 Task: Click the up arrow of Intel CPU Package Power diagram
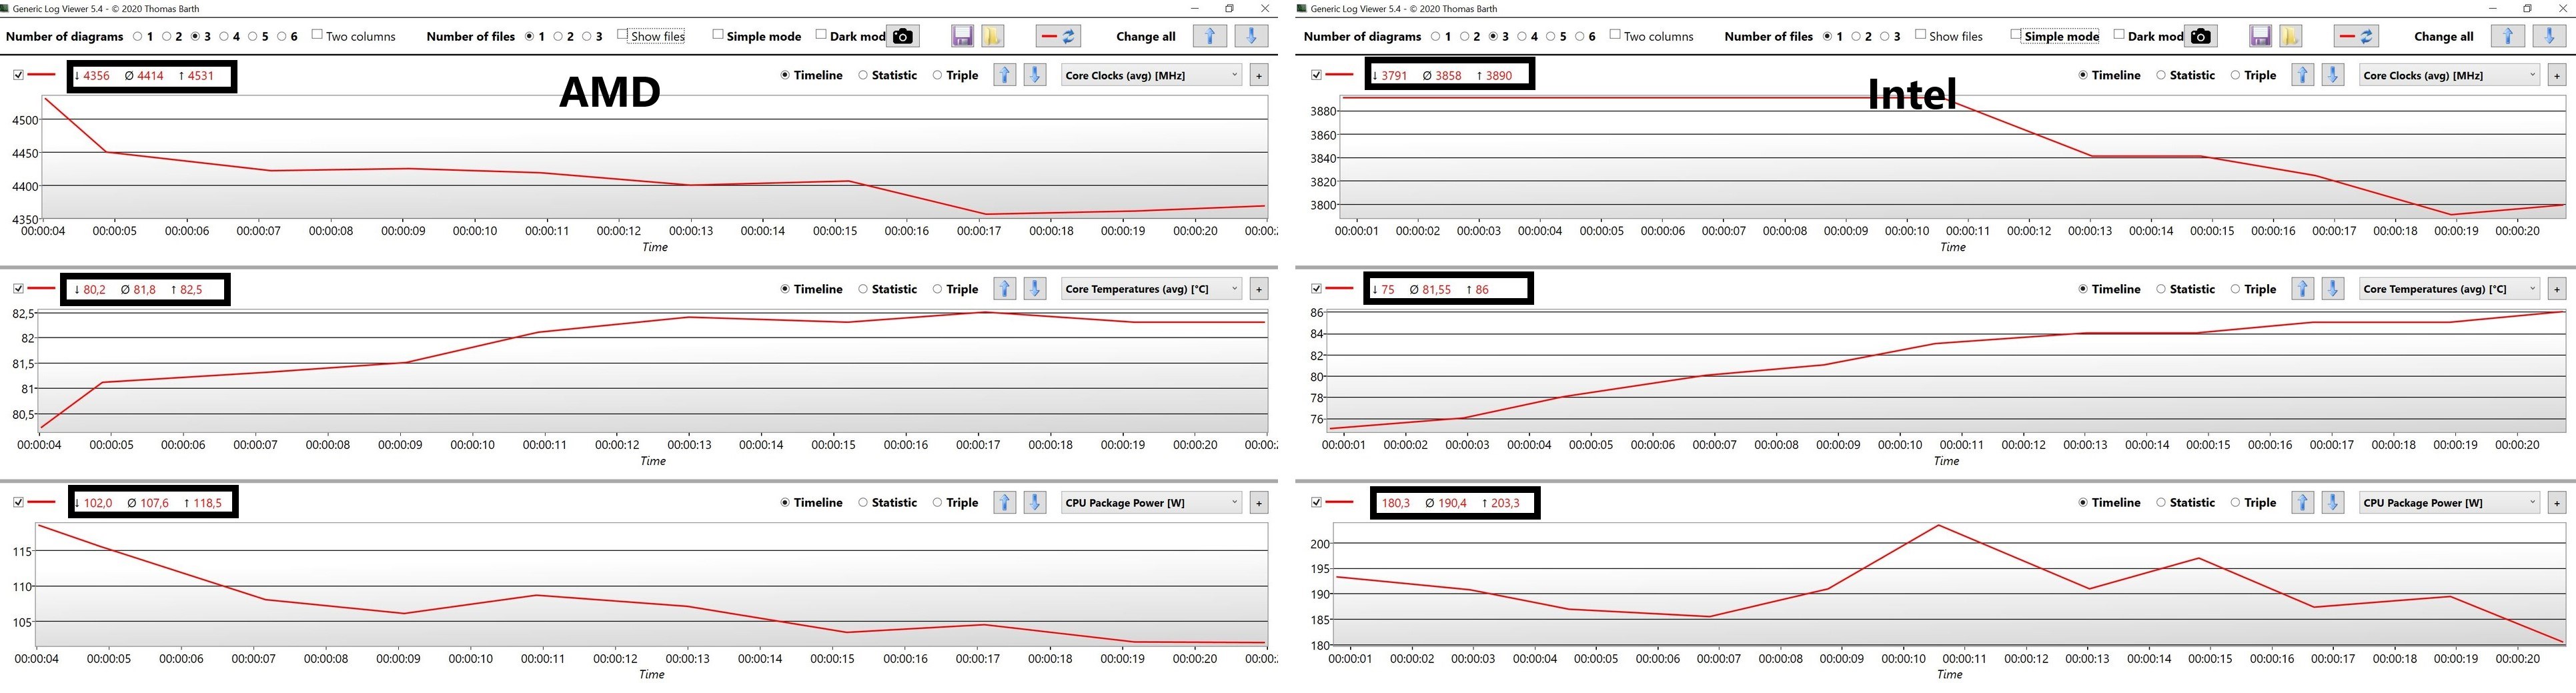click(x=2302, y=502)
